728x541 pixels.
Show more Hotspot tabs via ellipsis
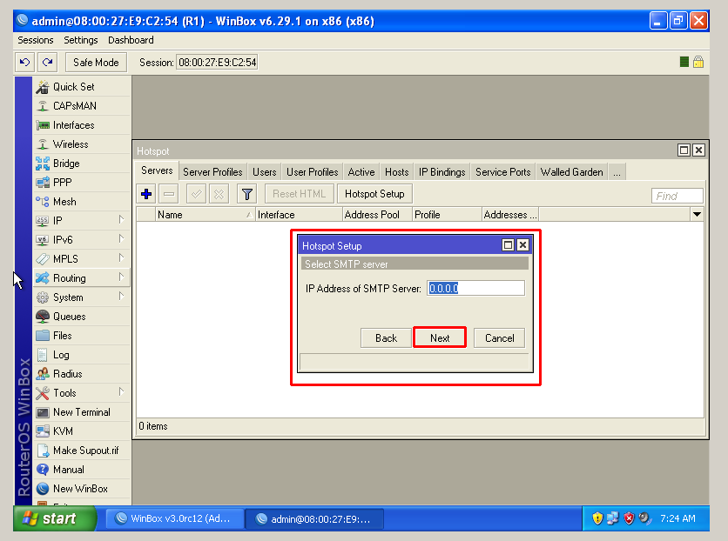tap(617, 172)
